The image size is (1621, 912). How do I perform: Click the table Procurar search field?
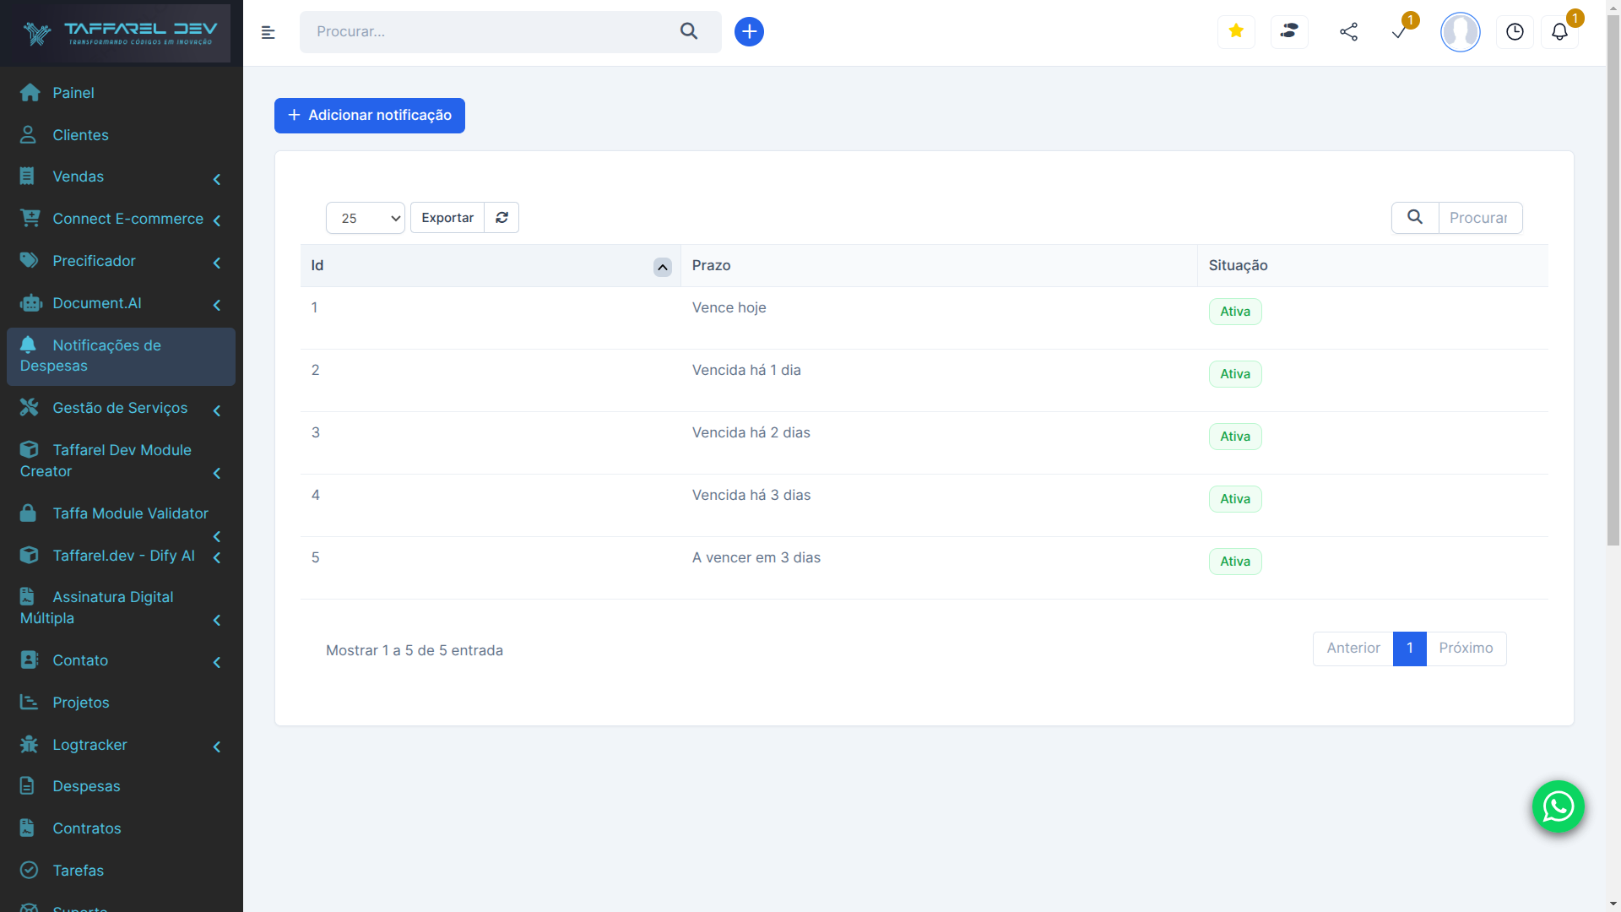click(1479, 218)
